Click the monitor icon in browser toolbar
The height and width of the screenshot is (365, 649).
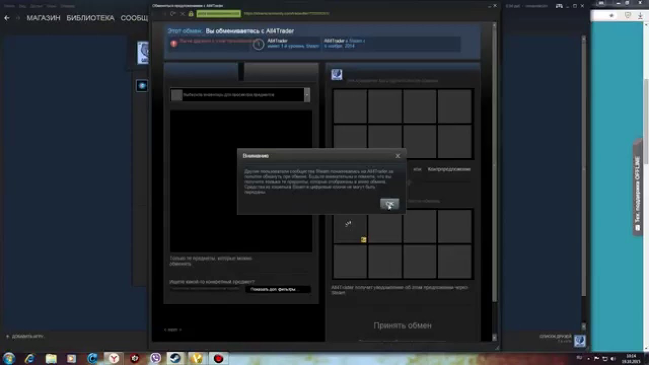click(627, 16)
